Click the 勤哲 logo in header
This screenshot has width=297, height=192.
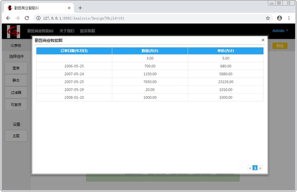[13, 31]
